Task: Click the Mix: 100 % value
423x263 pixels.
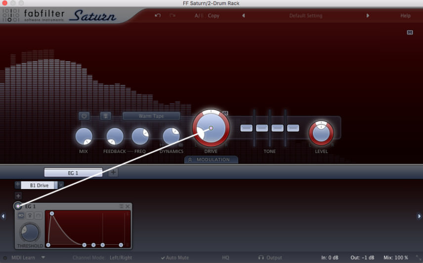Action: pyautogui.click(x=396, y=258)
